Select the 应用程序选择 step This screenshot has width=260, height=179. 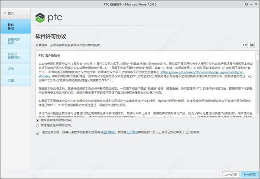[16, 41]
